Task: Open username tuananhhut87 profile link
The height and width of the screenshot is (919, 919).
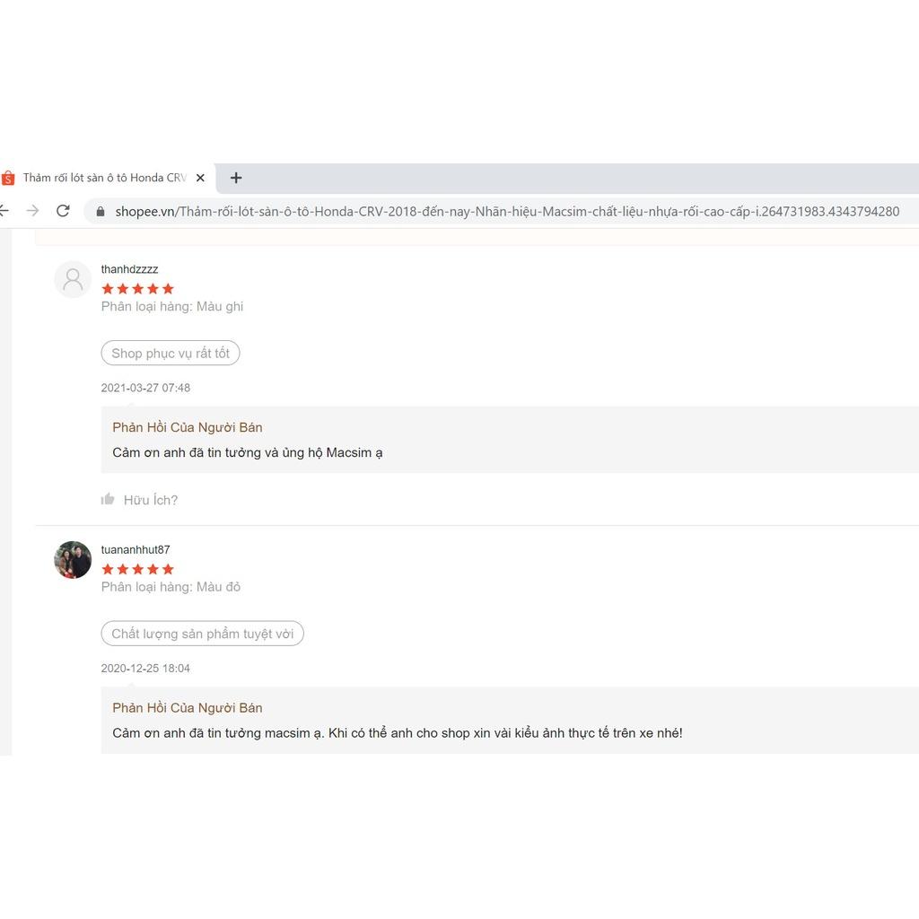Action: (x=136, y=549)
